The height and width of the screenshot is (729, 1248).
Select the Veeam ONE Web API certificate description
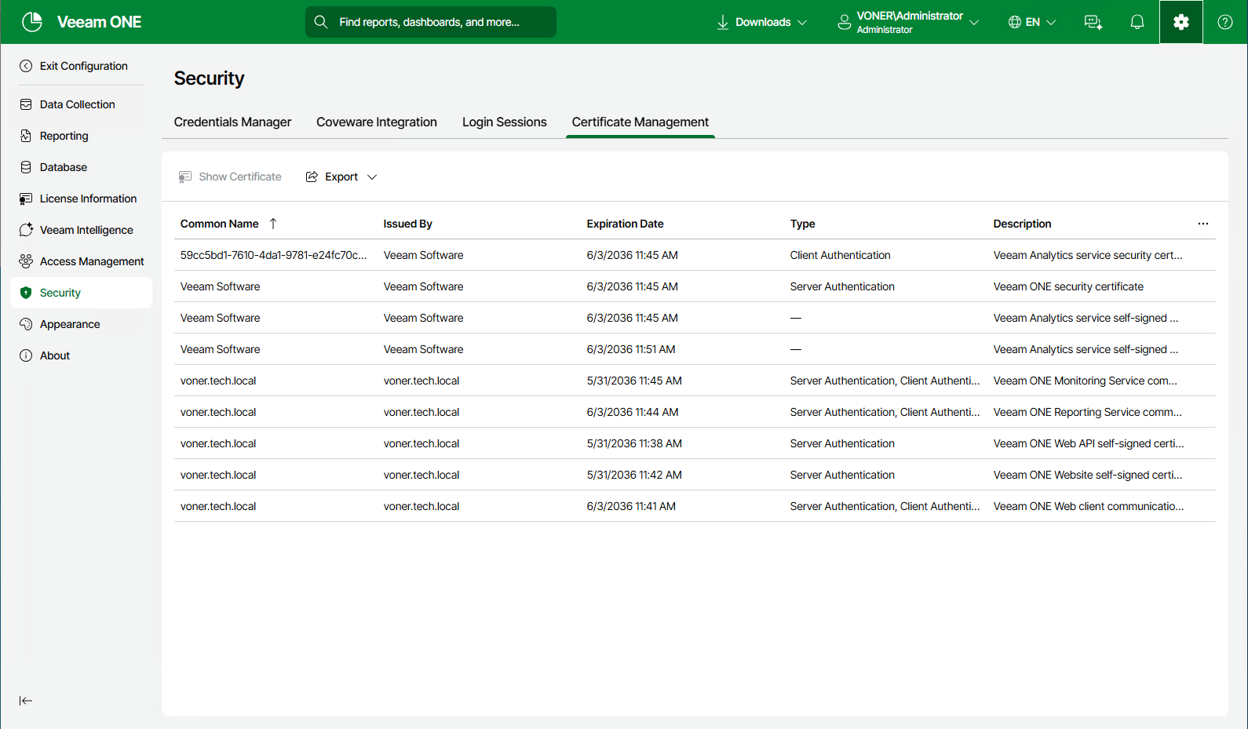1089,443
